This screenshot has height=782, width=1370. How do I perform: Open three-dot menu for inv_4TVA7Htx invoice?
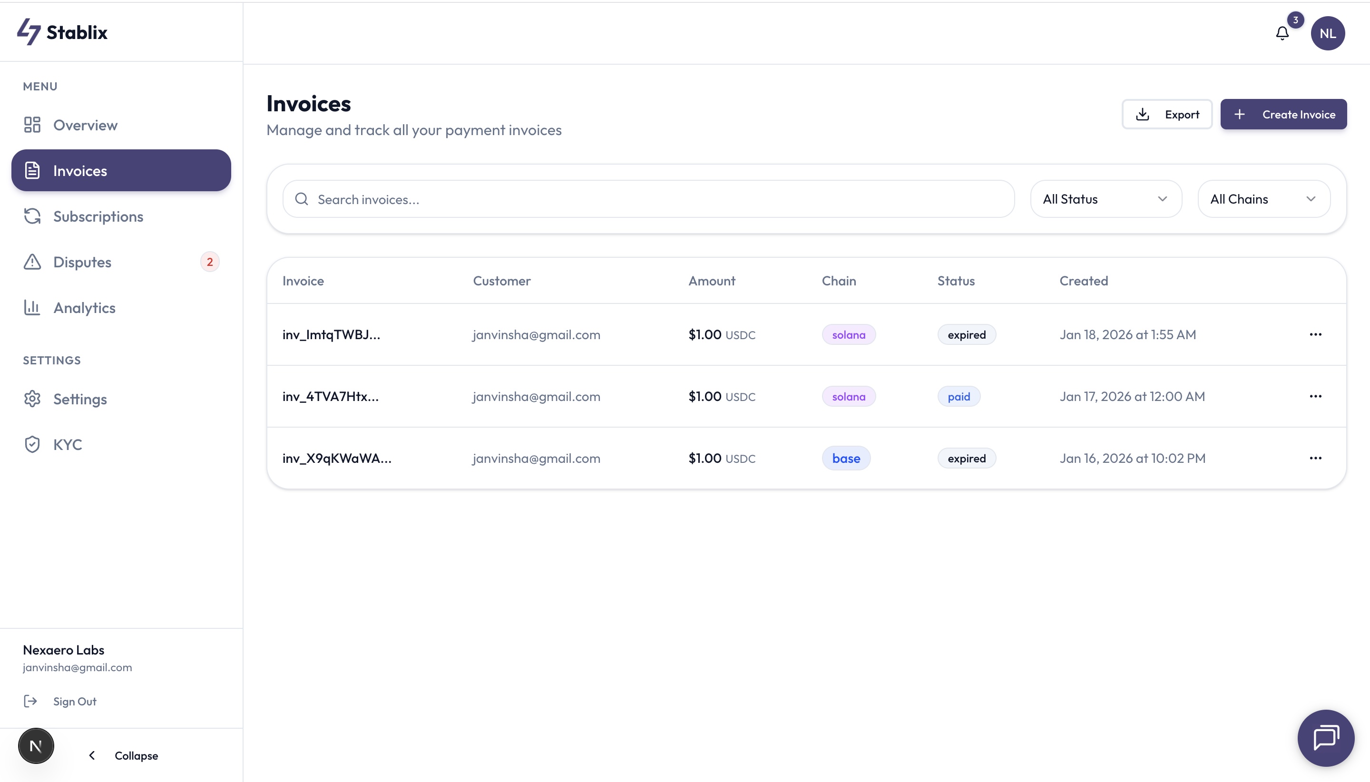pos(1315,396)
